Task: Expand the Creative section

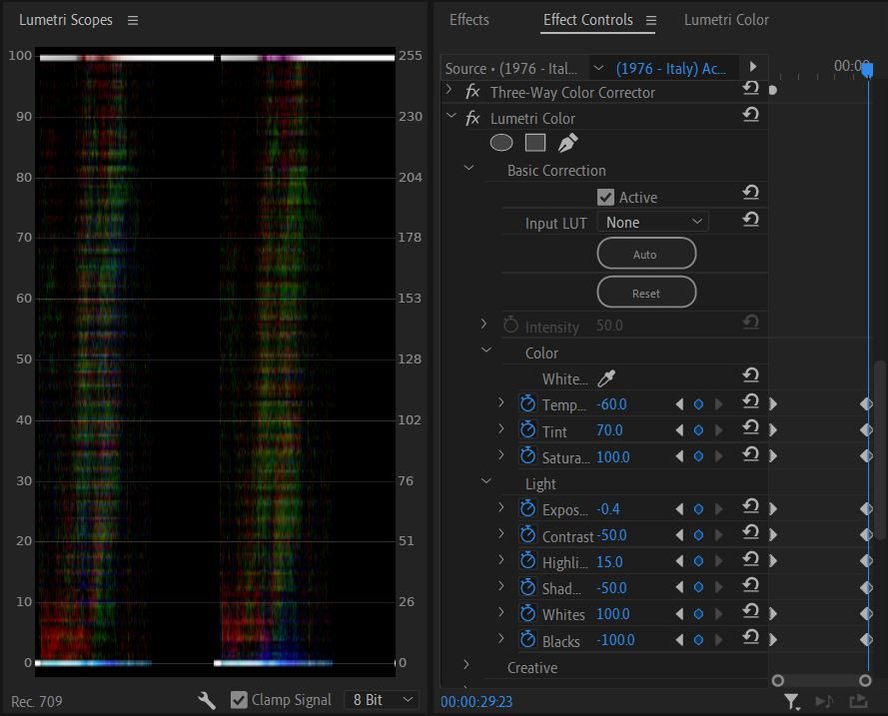Action: pyautogui.click(x=466, y=665)
